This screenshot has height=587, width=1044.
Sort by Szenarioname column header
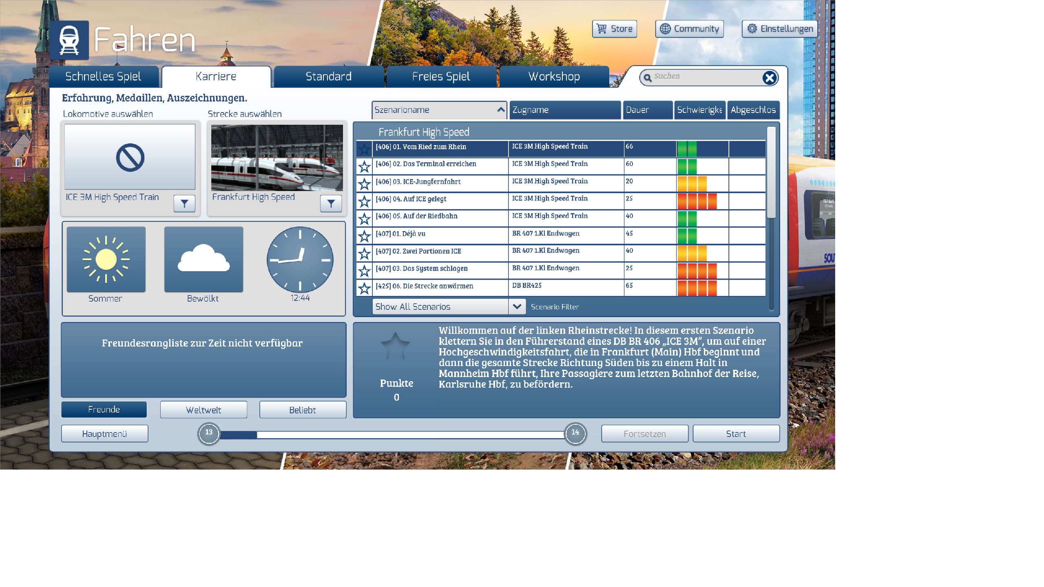439,110
